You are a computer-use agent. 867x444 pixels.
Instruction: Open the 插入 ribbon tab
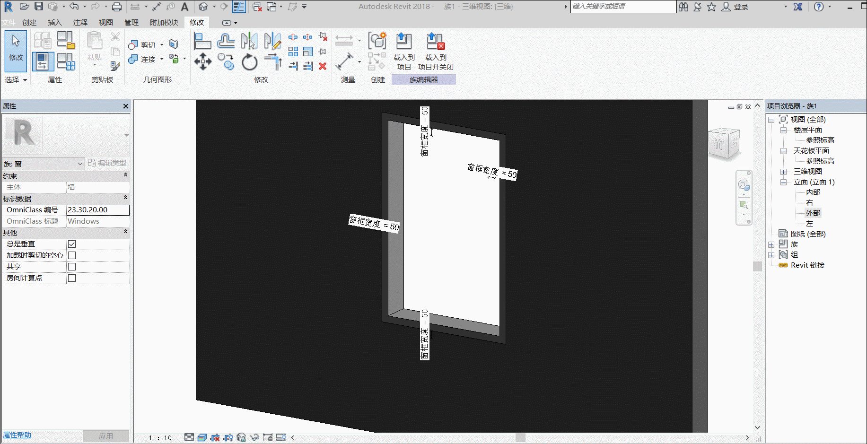(55, 22)
